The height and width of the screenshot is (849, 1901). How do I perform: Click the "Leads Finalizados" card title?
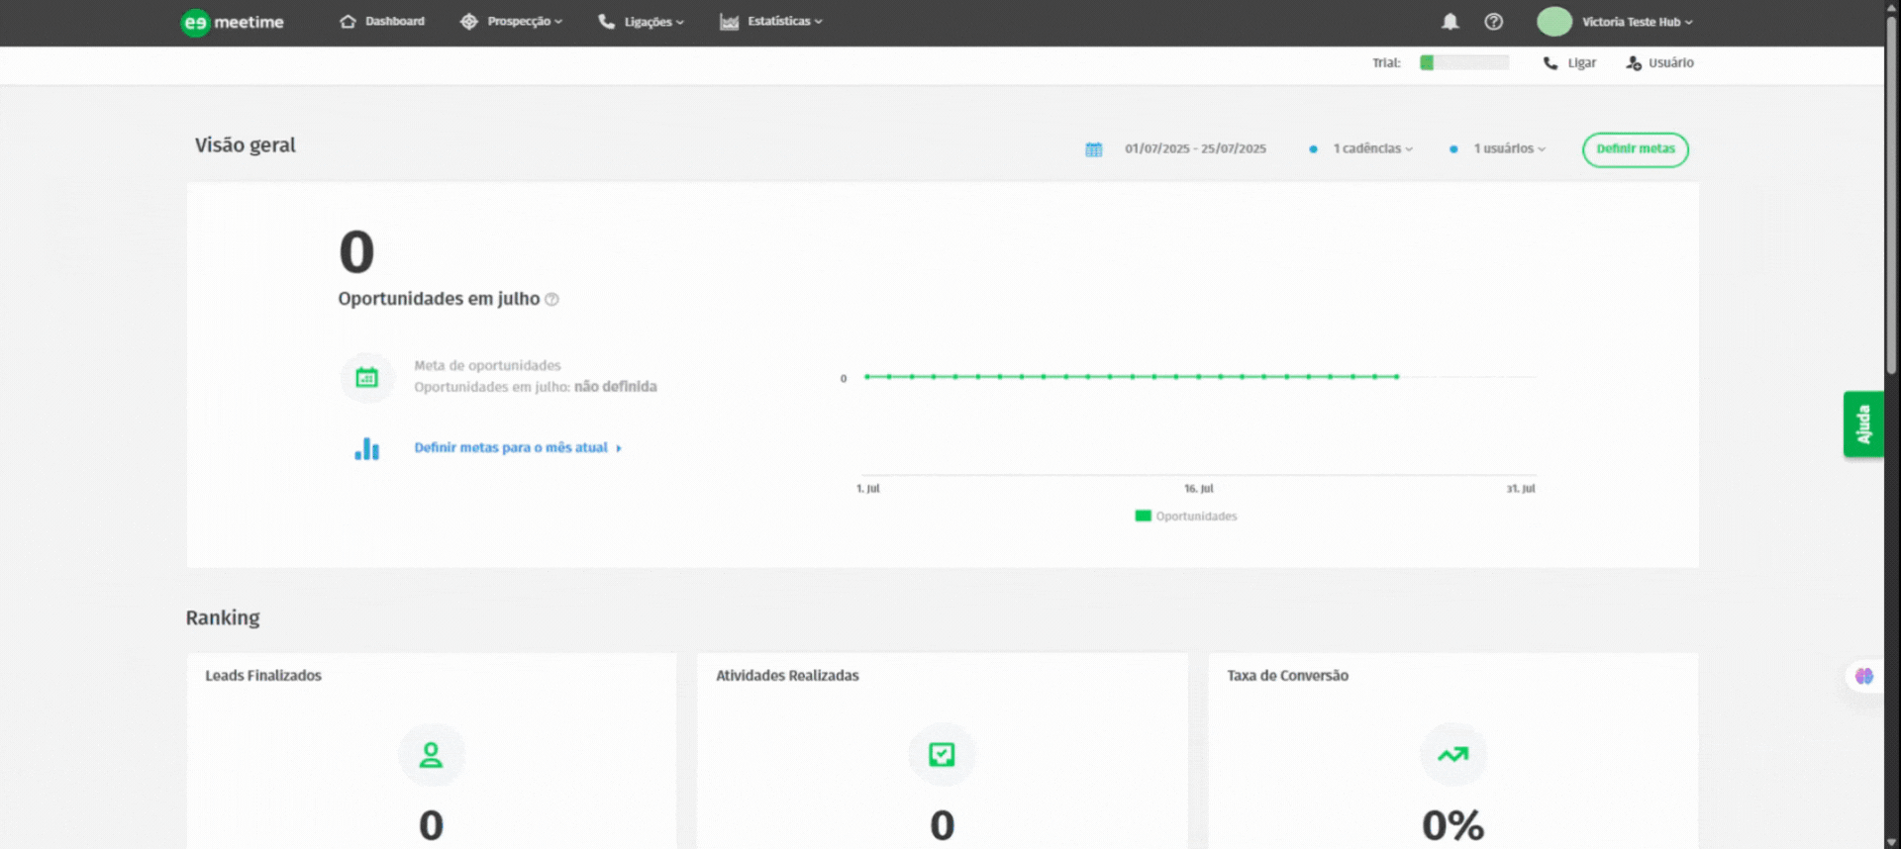263,675
